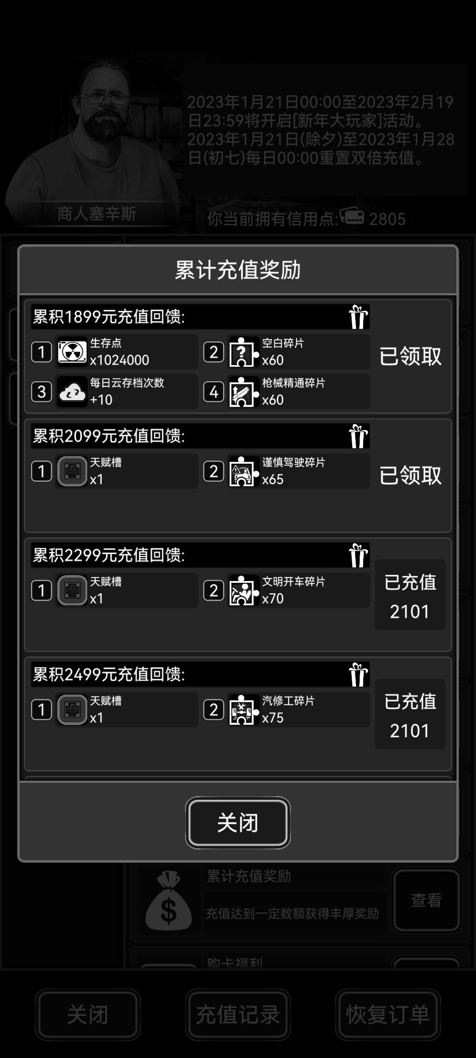476x1058 pixels.
Task: Tap 已充值 2101 for 2299 reward
Action: coord(410,595)
